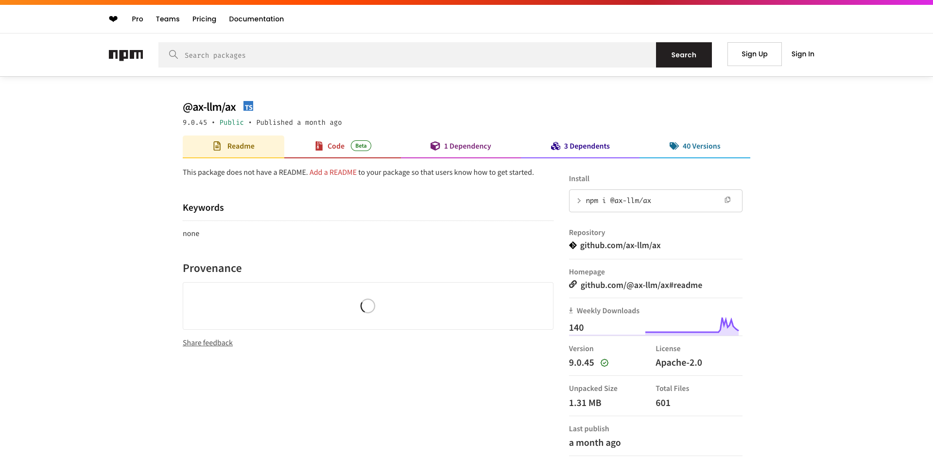This screenshot has height=457, width=933.
Task: Click the Provenance loading spinner
Action: coord(368,306)
